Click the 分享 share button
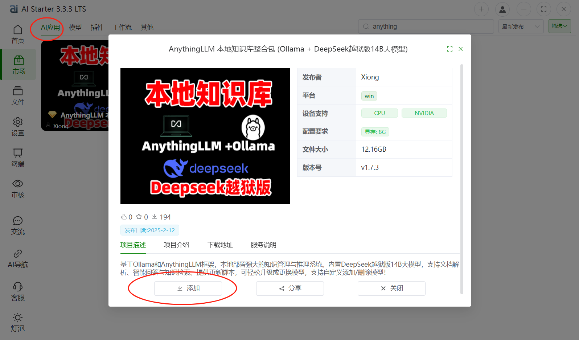This screenshot has width=579, height=340. click(x=290, y=288)
